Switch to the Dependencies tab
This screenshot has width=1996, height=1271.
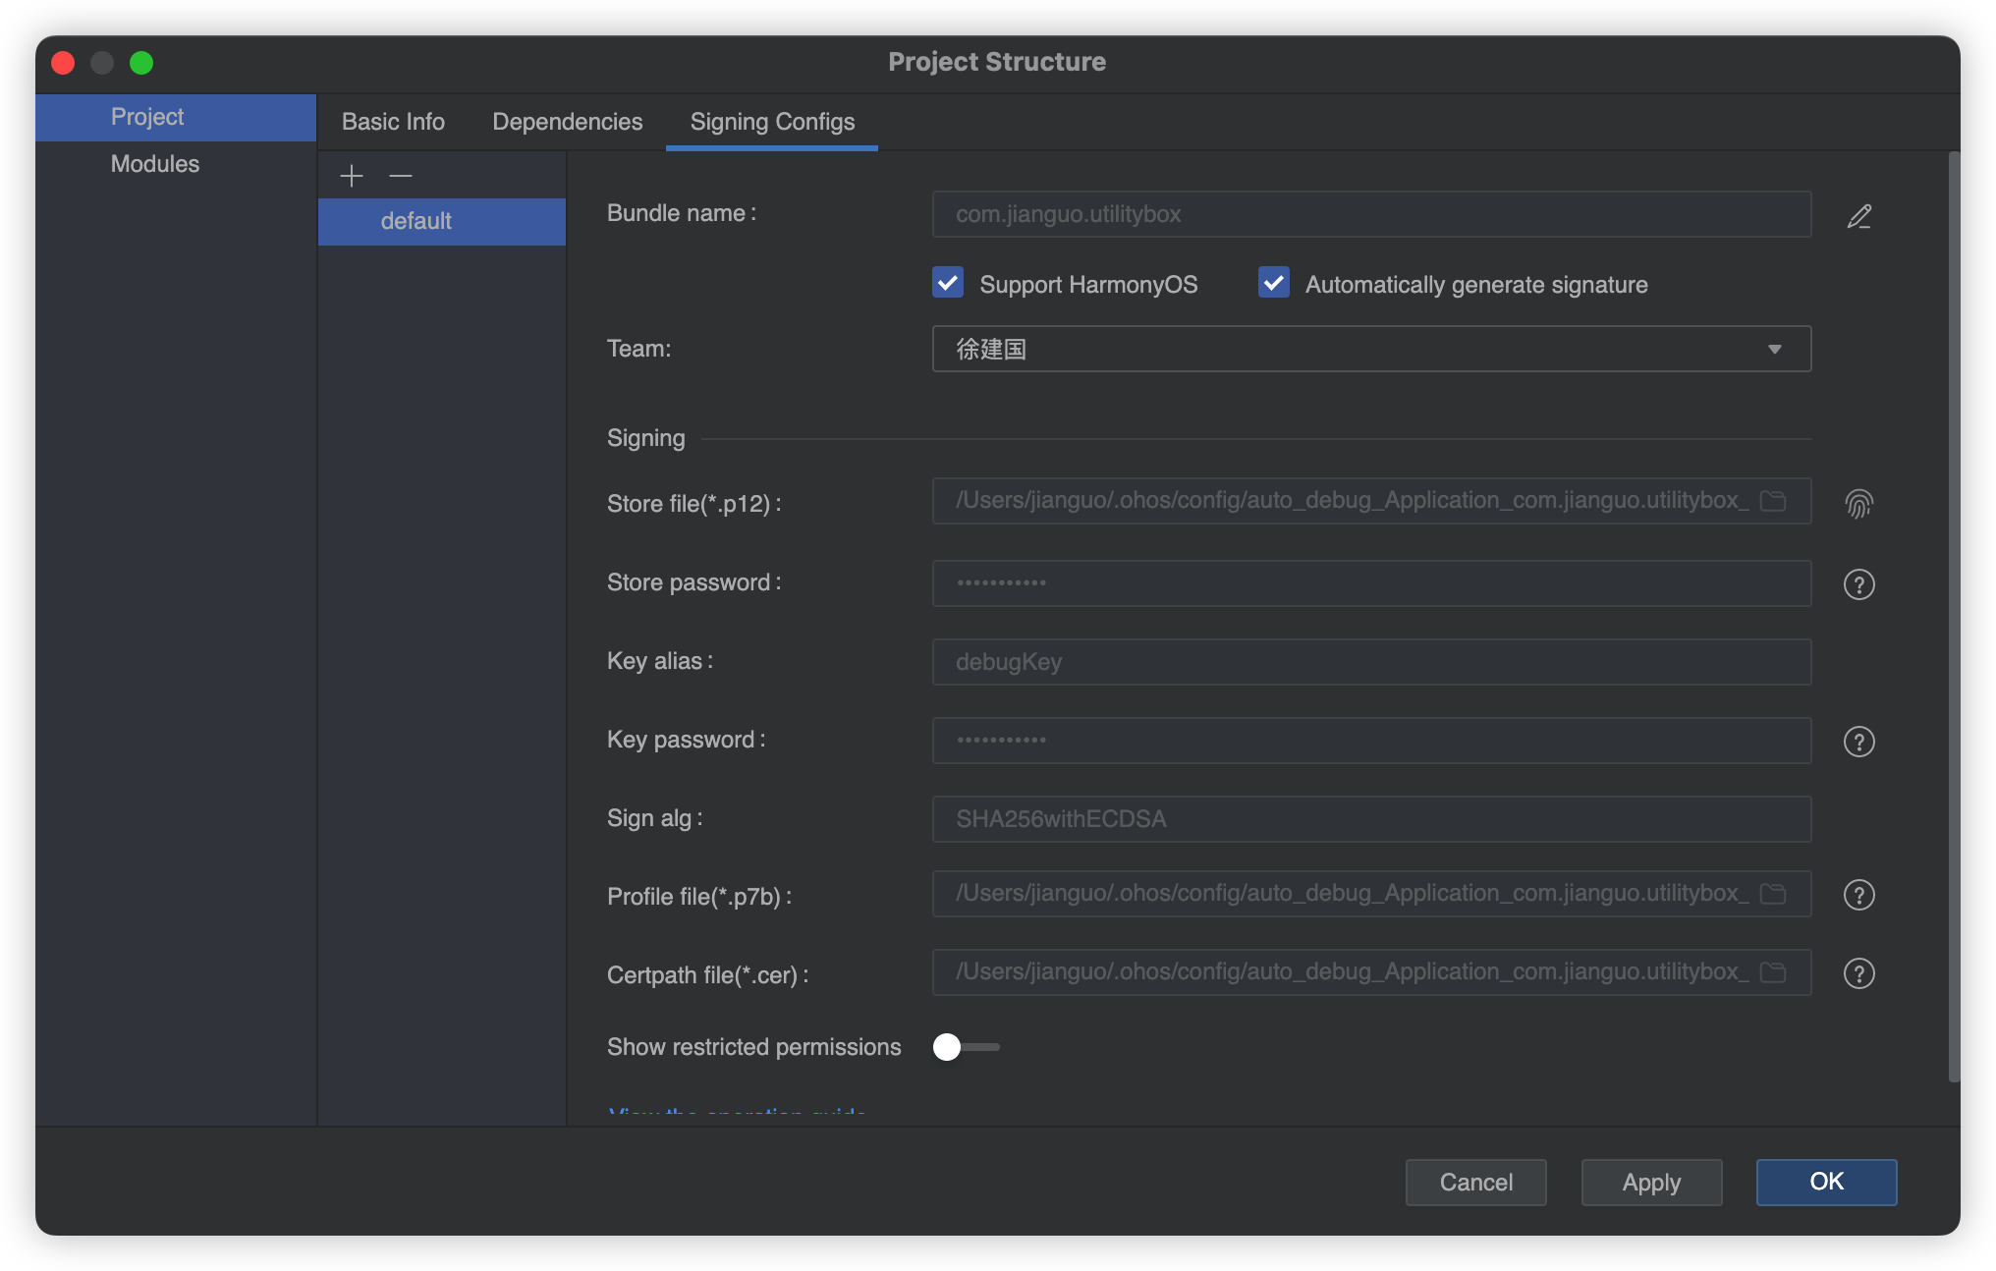pyautogui.click(x=566, y=121)
